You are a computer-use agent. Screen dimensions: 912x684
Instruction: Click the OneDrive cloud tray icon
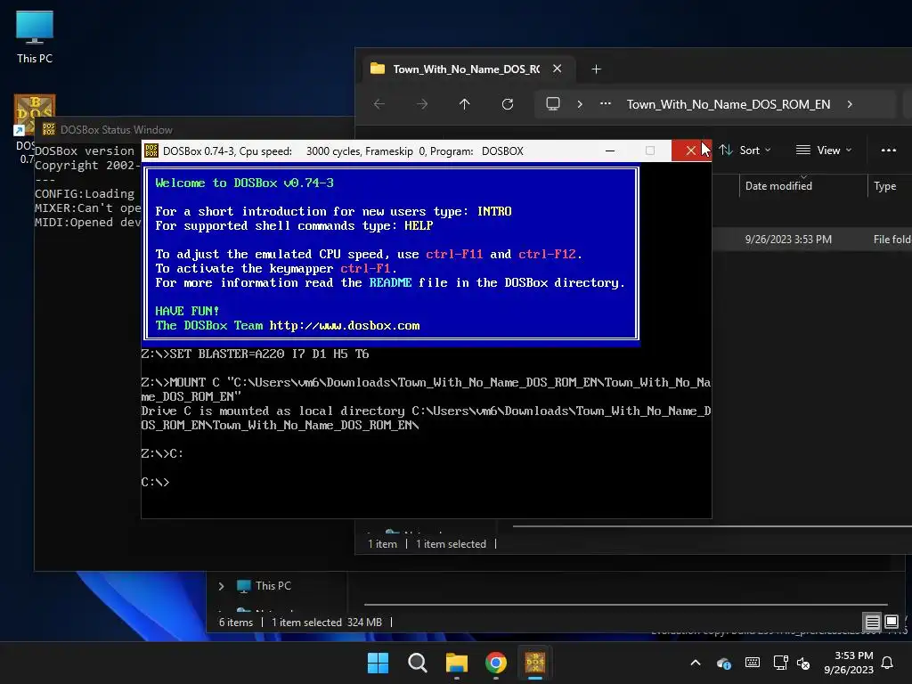[x=723, y=663]
